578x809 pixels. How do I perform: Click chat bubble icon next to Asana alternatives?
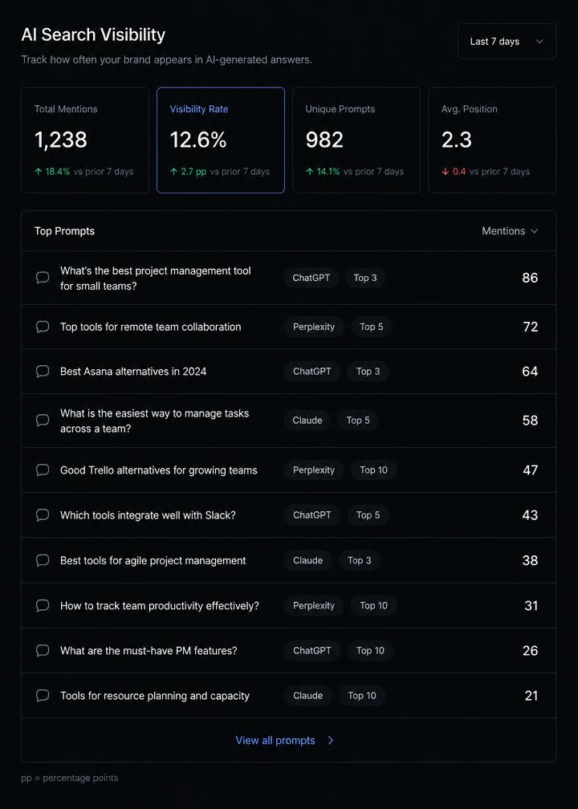click(43, 372)
